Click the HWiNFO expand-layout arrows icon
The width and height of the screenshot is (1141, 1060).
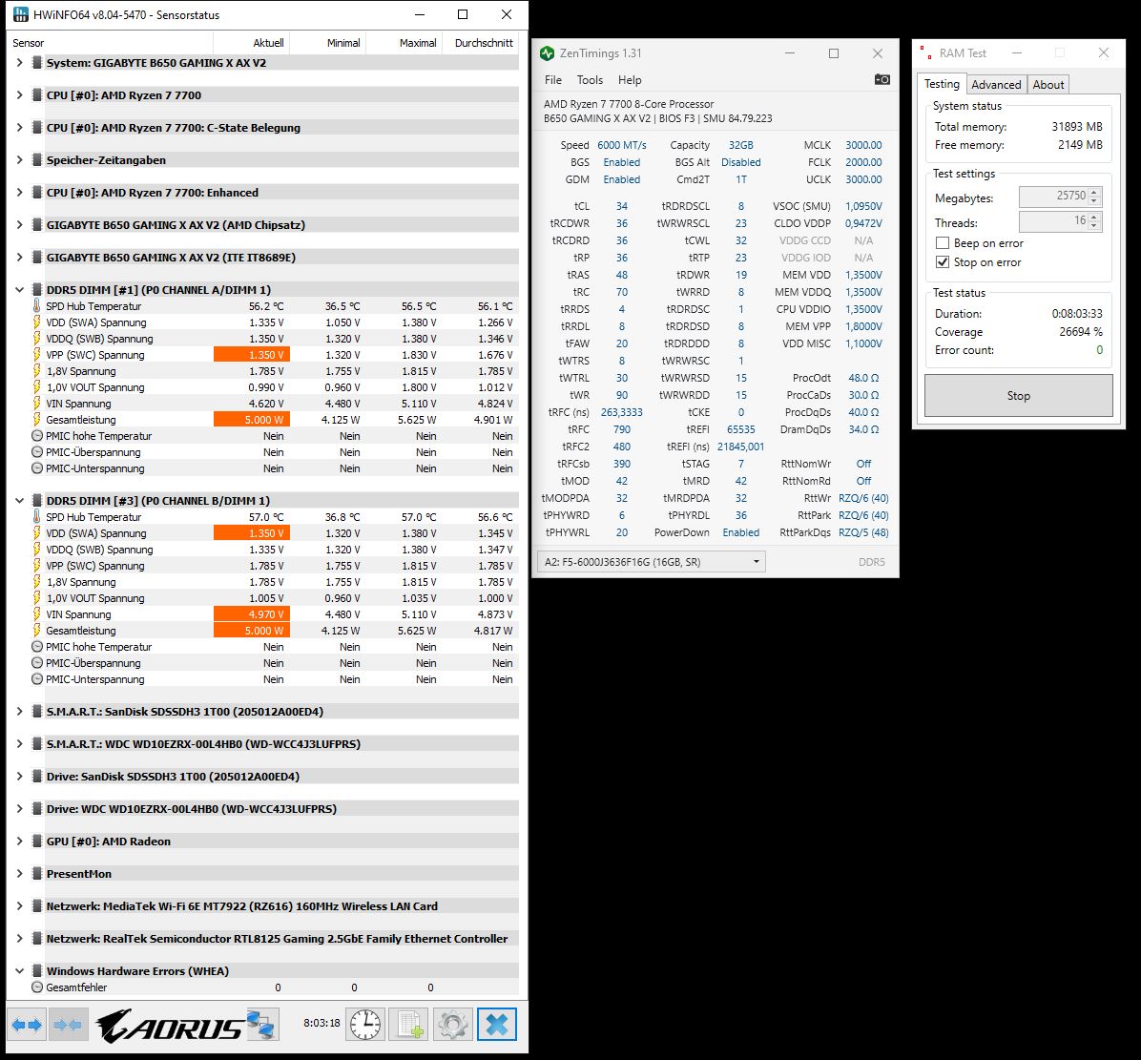coord(27,1025)
